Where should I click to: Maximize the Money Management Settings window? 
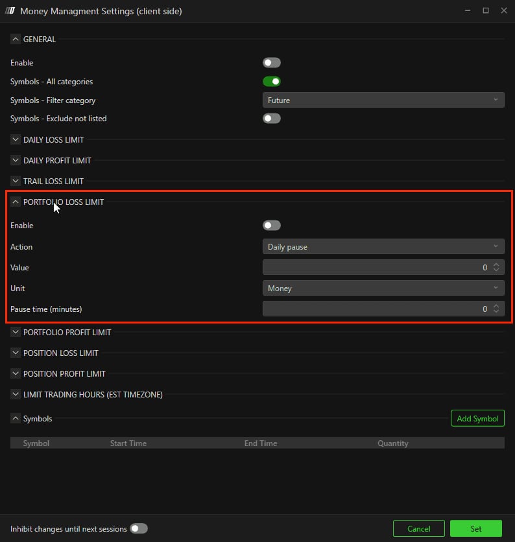[x=486, y=11]
